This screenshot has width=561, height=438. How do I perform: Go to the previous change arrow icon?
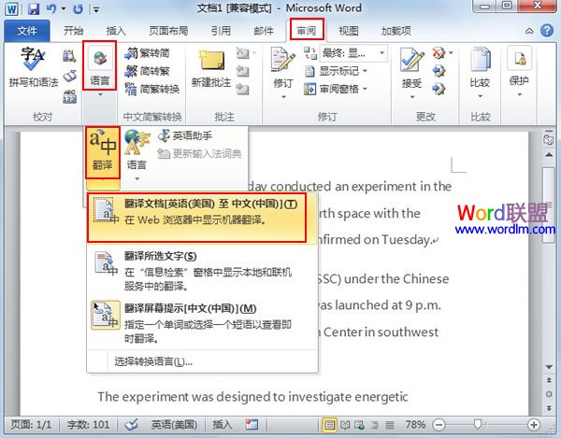pos(439,71)
